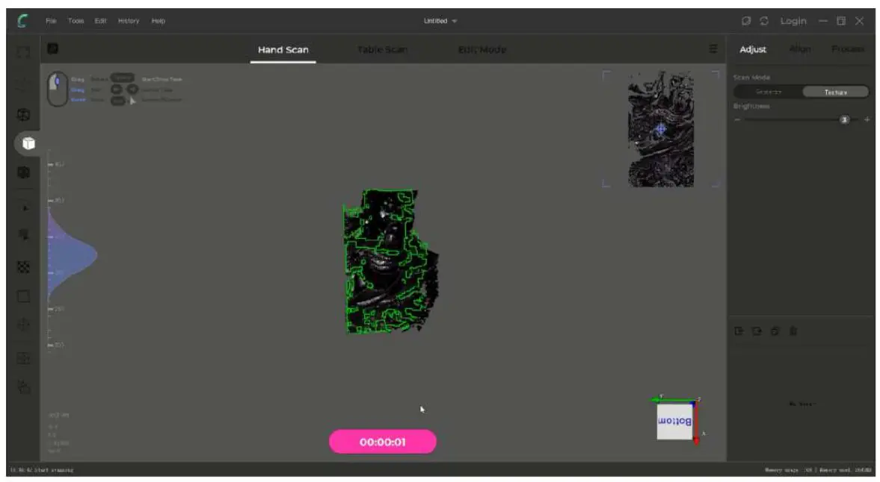This screenshot has height=482, width=880.
Task: Click the Login link
Action: [793, 21]
